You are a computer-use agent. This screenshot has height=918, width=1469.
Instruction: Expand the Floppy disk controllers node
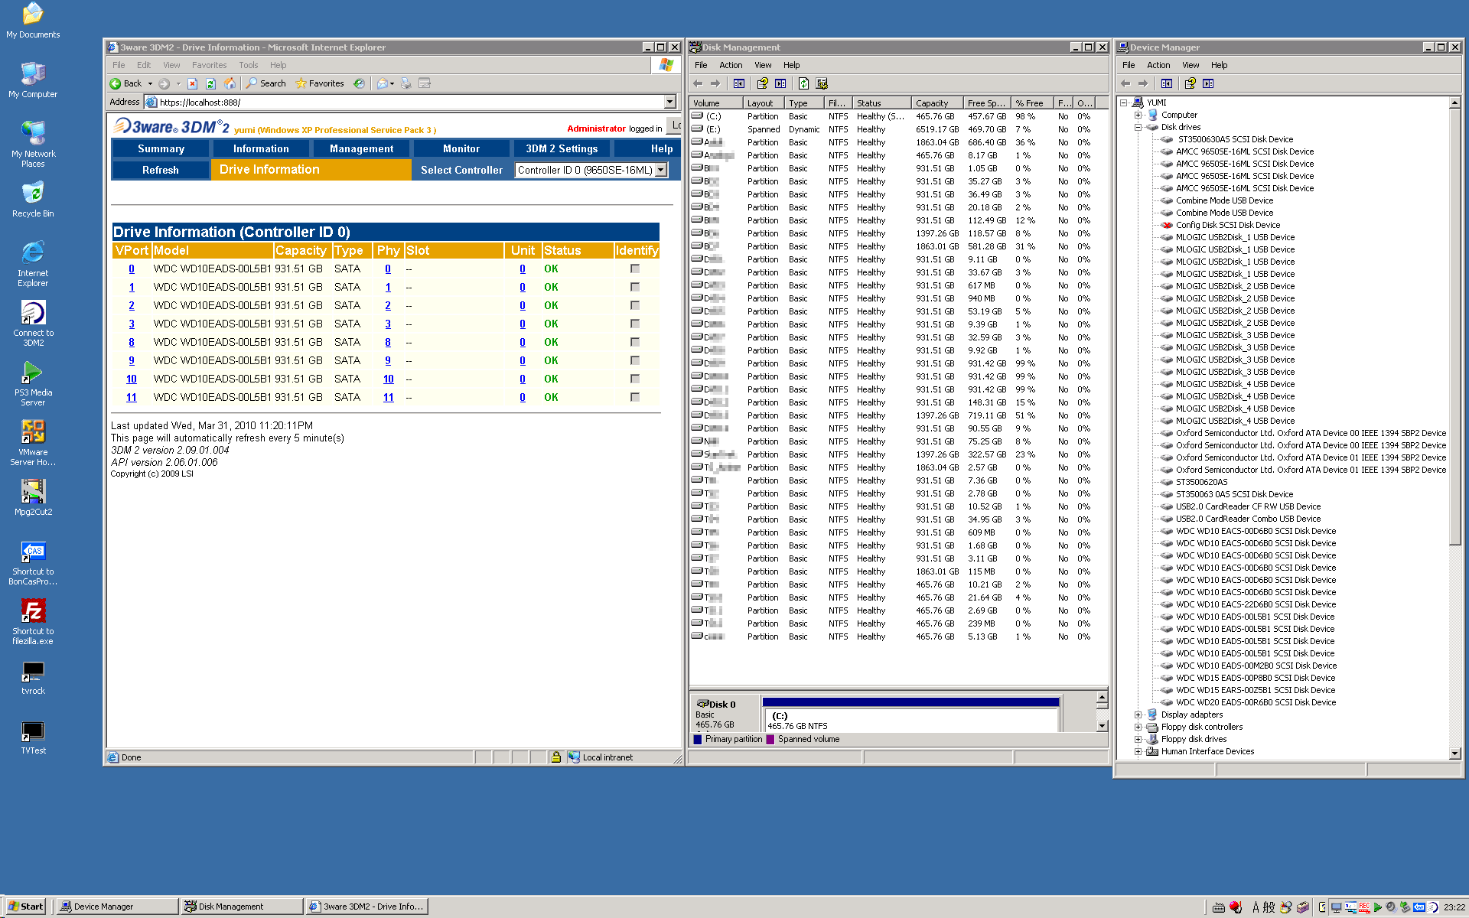coord(1138,727)
